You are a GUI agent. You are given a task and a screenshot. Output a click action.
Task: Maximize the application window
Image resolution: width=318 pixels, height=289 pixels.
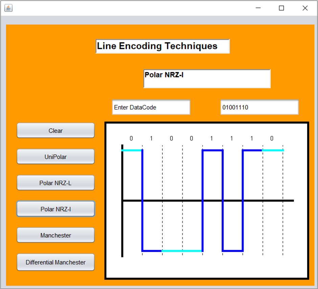[281, 8]
